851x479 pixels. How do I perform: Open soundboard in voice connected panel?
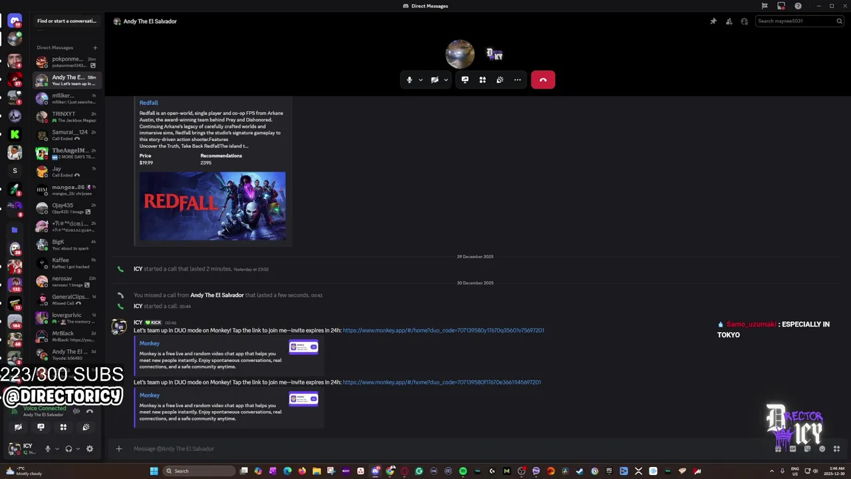click(86, 427)
